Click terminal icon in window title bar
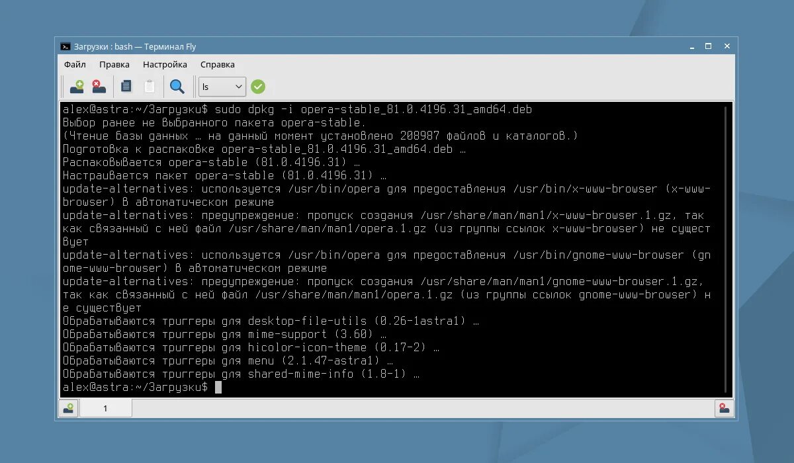 tap(65, 46)
